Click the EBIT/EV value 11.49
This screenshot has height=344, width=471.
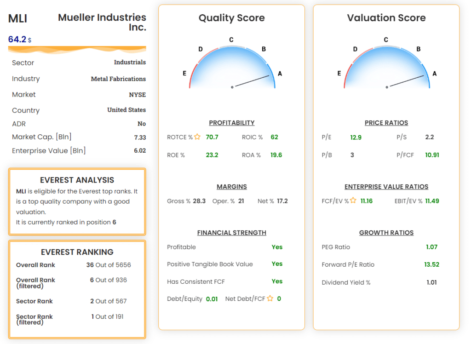[x=432, y=201]
